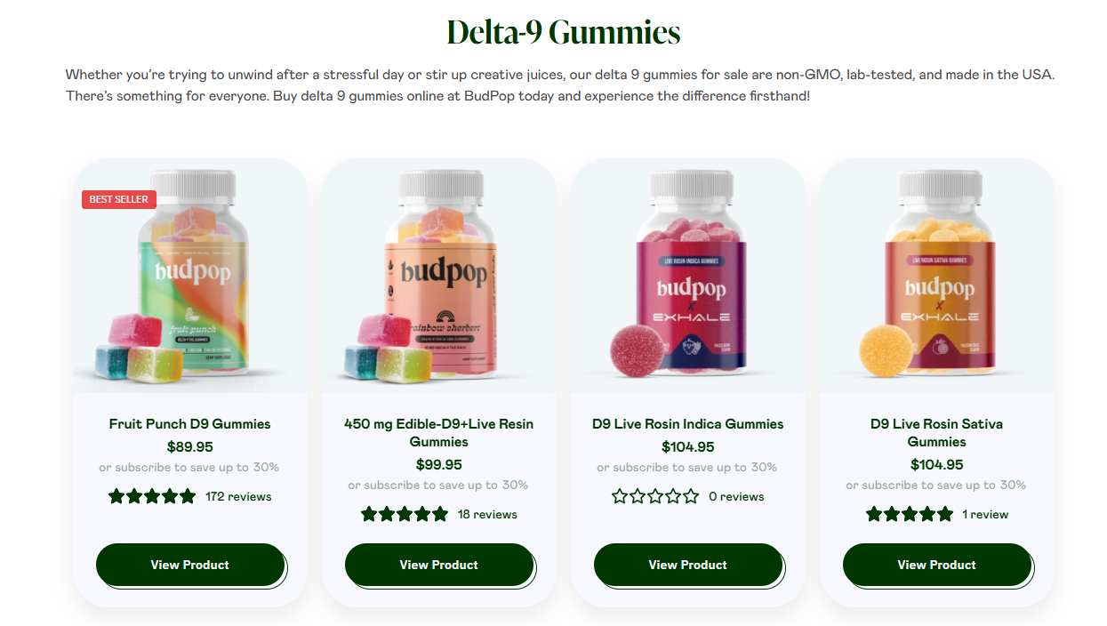Image resolution: width=1107 pixels, height=626 pixels.
Task: View Product for Fruit Punch D9 Gummies
Action: click(190, 565)
